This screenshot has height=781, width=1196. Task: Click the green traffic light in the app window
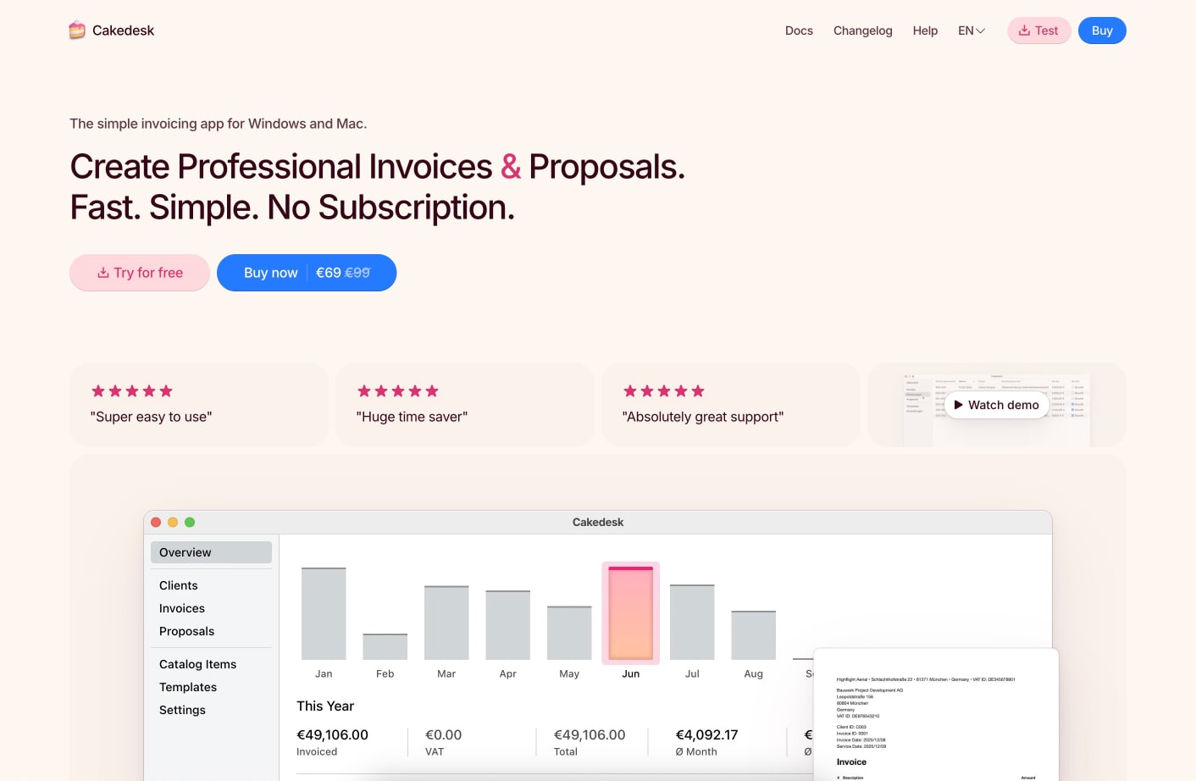pyautogui.click(x=190, y=523)
